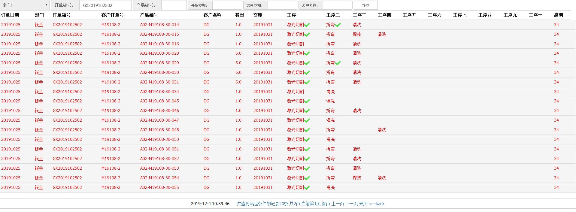
Task: Click 激光切割 checkmark in row A02-M19108-30-045
Action: [x=307, y=101]
